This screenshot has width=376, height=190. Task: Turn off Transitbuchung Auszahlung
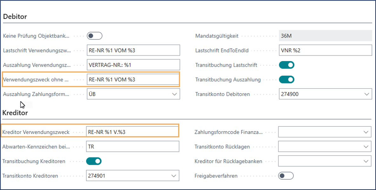(287, 79)
